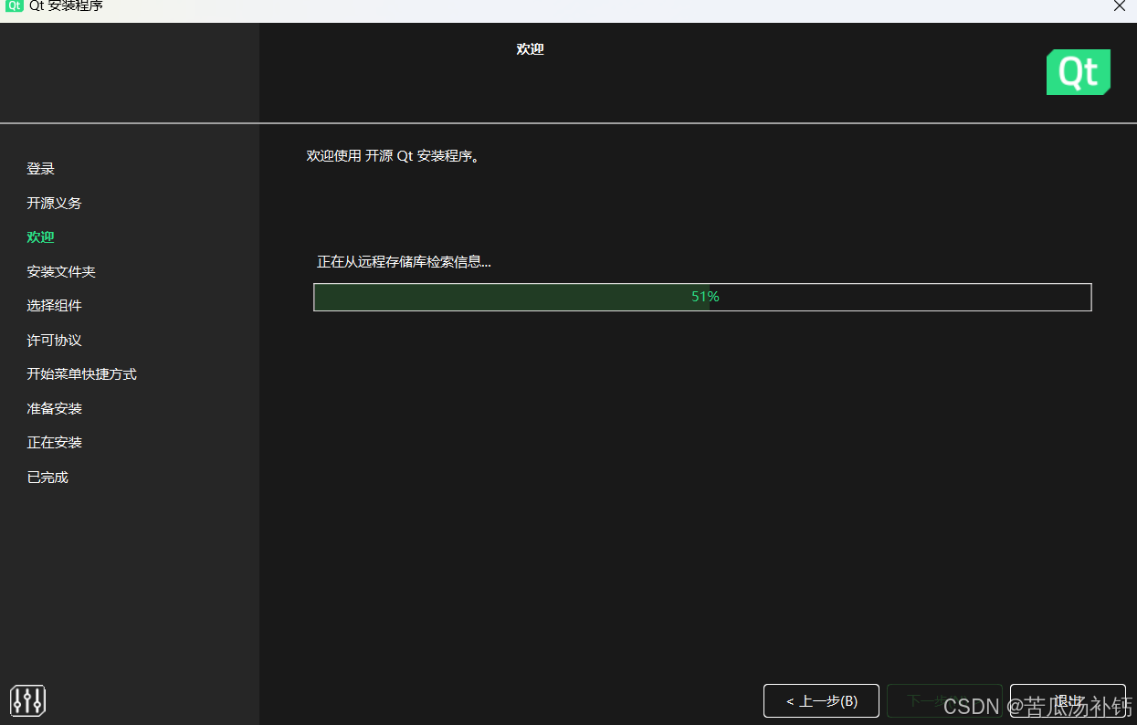This screenshot has width=1137, height=725.
Task: Click the 正在从远程存储库检索信息 status text
Action: tap(404, 262)
